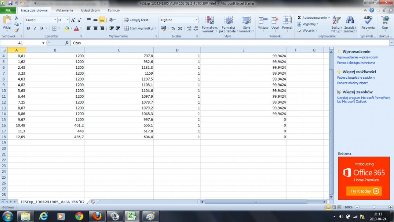Screen dimensions: 394x222
Task: Click the Sortuj i filtruj icon
Action: tap(336, 21)
